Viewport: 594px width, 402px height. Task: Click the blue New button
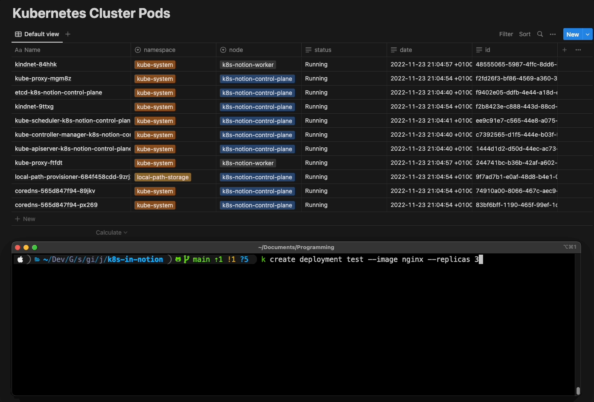(572, 34)
